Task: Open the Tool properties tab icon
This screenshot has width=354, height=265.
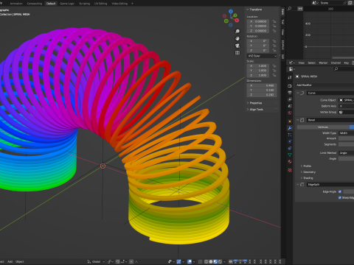Action: tap(290, 77)
